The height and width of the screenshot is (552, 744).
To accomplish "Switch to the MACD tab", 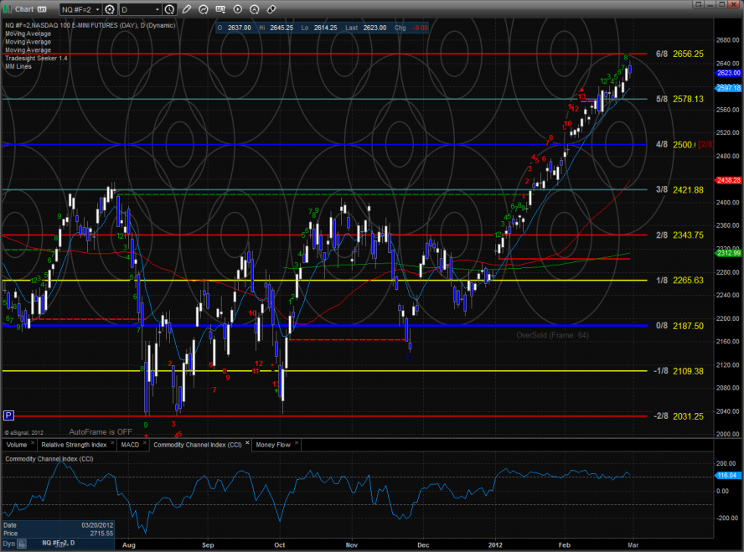I will click(x=129, y=445).
